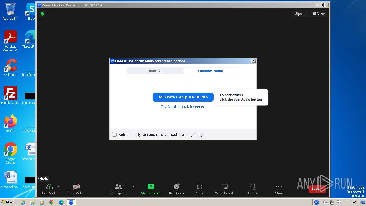Open Internet Explorer from taskbar
The image size is (366, 206).
pos(23,202)
